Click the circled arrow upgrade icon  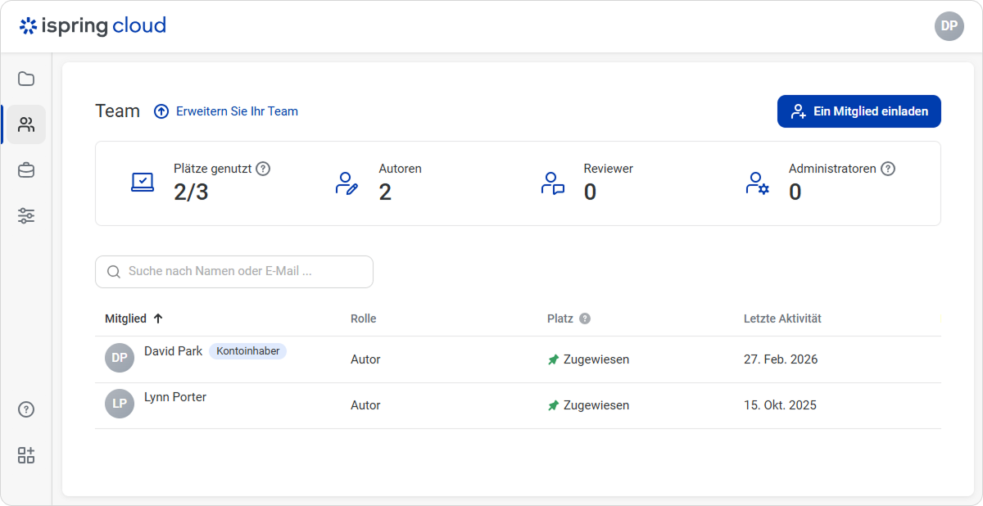[x=161, y=111]
